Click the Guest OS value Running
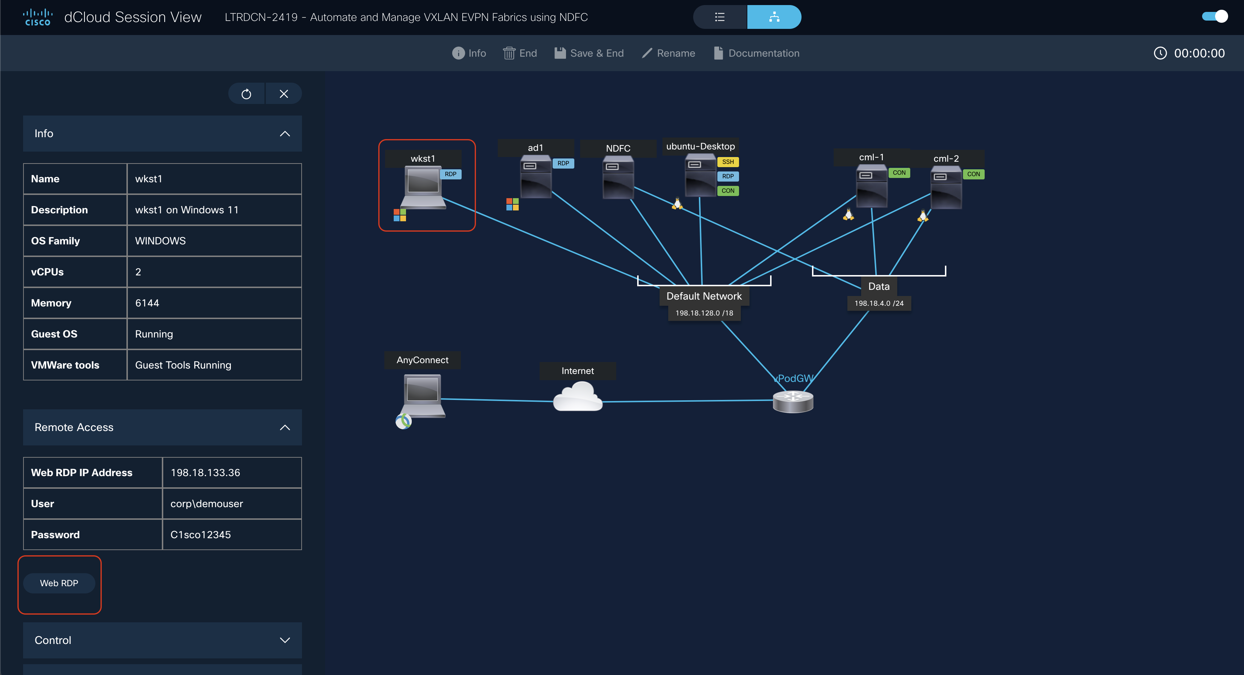1244x675 pixels. [154, 334]
